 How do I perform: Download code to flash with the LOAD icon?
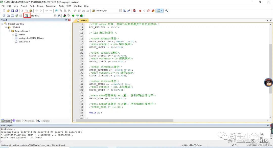(x=27, y=15)
